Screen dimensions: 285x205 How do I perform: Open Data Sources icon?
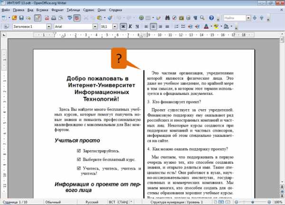click(x=188, y=18)
